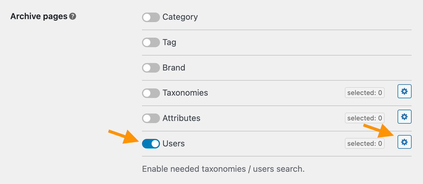Open the Taxonomies settings gear
The image size is (423, 184).
(404, 91)
